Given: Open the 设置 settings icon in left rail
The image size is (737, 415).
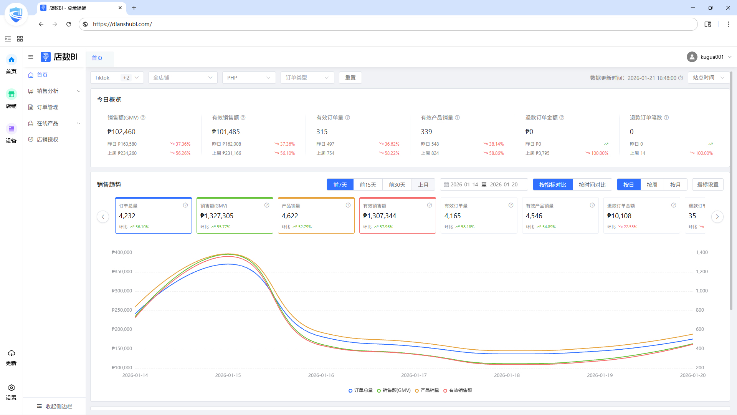Looking at the screenshot, I should click(x=11, y=388).
